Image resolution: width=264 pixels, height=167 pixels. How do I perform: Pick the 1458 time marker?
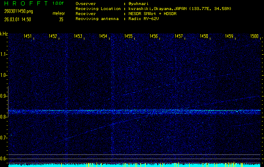[204, 36]
